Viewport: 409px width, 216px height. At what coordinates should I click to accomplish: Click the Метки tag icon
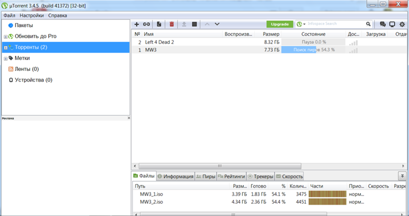click(11, 58)
